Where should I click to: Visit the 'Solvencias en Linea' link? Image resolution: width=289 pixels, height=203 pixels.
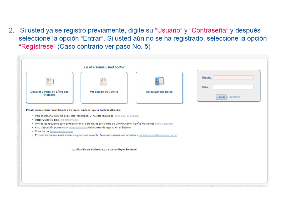click(61, 132)
